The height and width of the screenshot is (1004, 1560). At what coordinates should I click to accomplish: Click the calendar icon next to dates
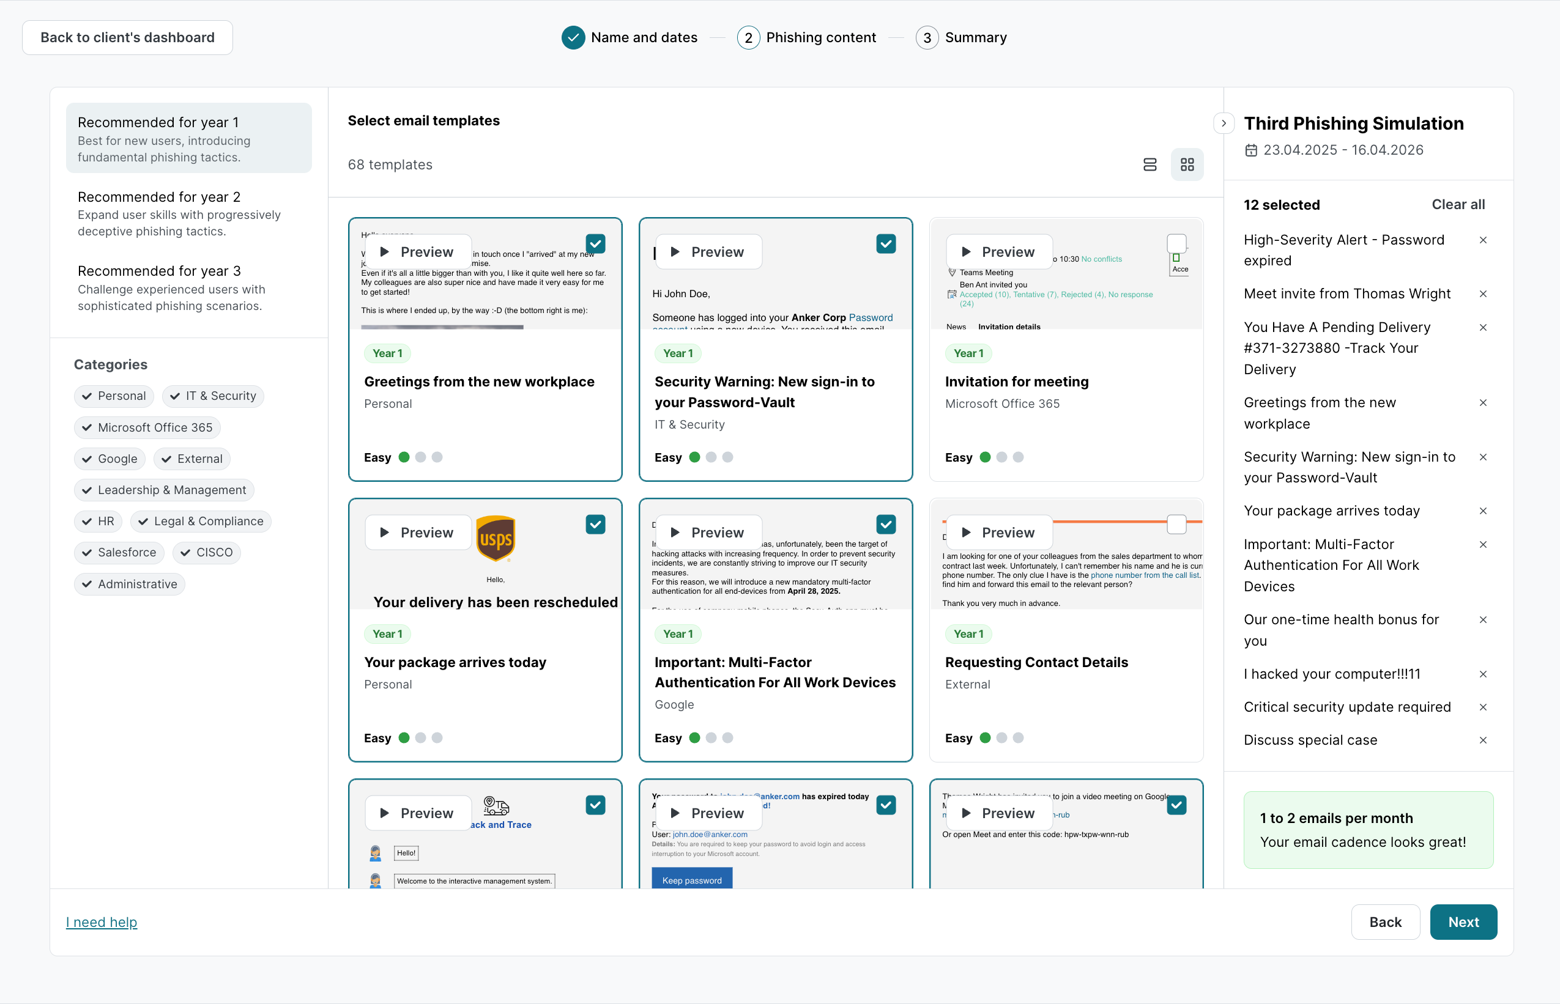point(1251,150)
